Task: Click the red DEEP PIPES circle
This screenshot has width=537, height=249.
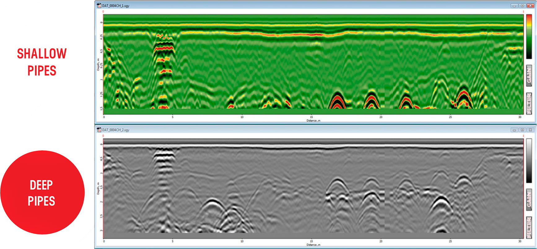Action: click(x=42, y=192)
